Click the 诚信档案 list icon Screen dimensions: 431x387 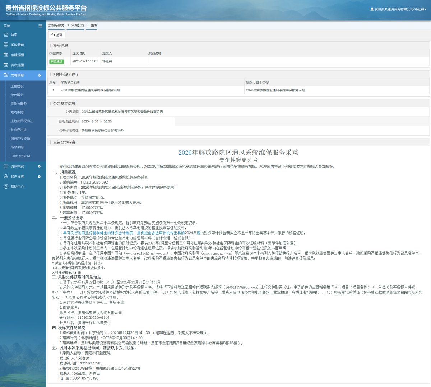[x=6, y=166]
